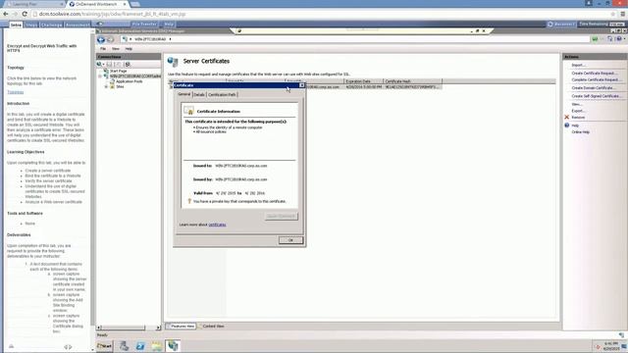Click the blue help icon in IIS toolbar
Image resolution: width=628 pixels, height=353 pixels.
pos(619,39)
